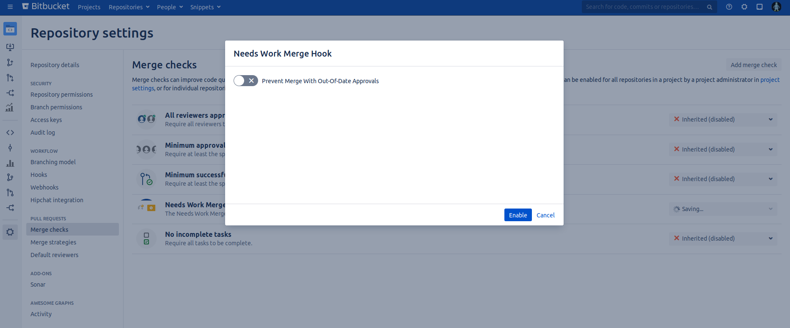Viewport: 790px width, 328px height.
Task: Open the Repositories dropdown menu
Action: [129, 7]
